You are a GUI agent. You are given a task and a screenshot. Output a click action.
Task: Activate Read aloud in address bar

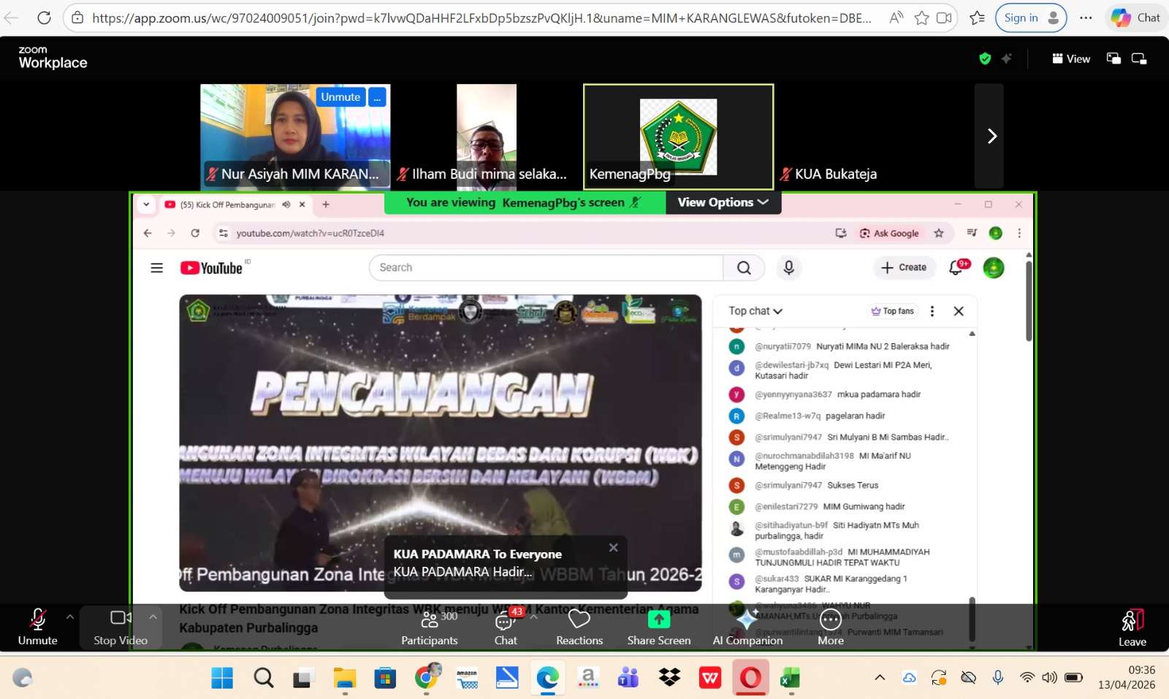(896, 18)
